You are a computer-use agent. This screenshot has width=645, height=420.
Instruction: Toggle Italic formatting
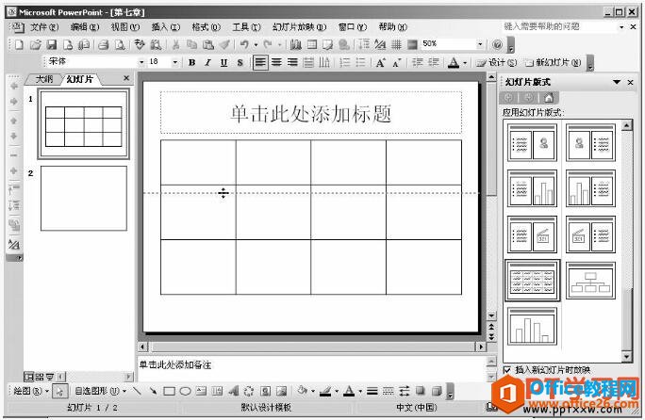[207, 62]
